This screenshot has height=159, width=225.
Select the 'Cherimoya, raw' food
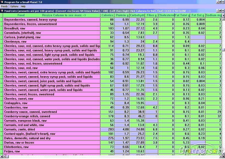(52, 42)
